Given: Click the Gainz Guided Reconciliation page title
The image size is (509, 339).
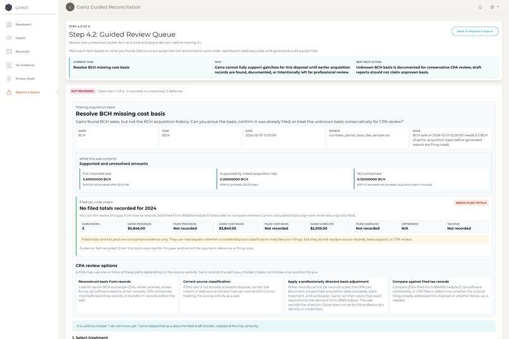Looking at the screenshot, I should click(109, 7).
